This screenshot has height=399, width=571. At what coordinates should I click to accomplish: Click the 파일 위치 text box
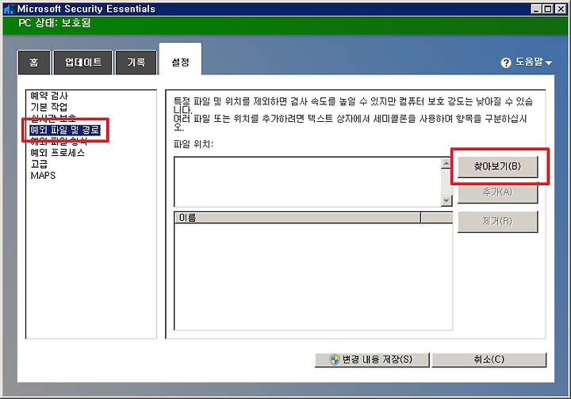308,182
